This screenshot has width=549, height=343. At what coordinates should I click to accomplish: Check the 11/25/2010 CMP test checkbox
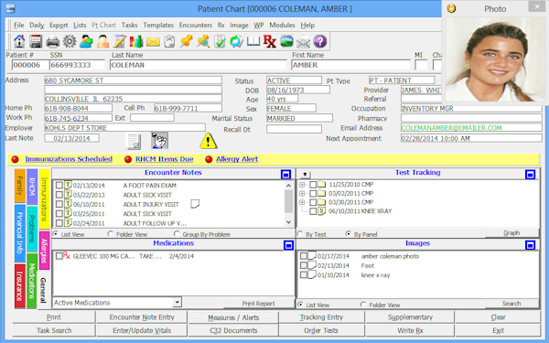(313, 185)
